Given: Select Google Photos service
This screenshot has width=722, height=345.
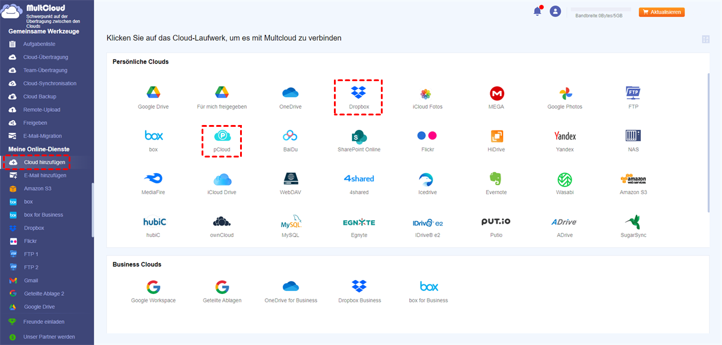Looking at the screenshot, I should (565, 99).
